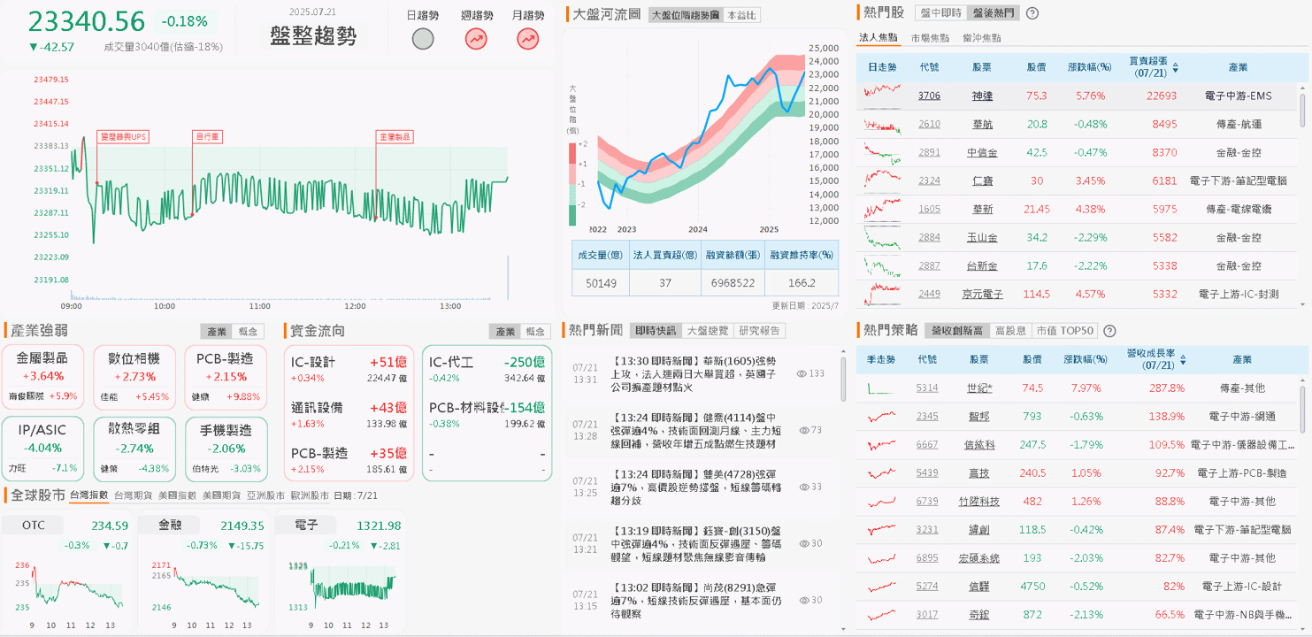Viewport: 1312px width, 637px height.
Task: Switch 產業強弱 to 概念 view
Action: (x=249, y=331)
